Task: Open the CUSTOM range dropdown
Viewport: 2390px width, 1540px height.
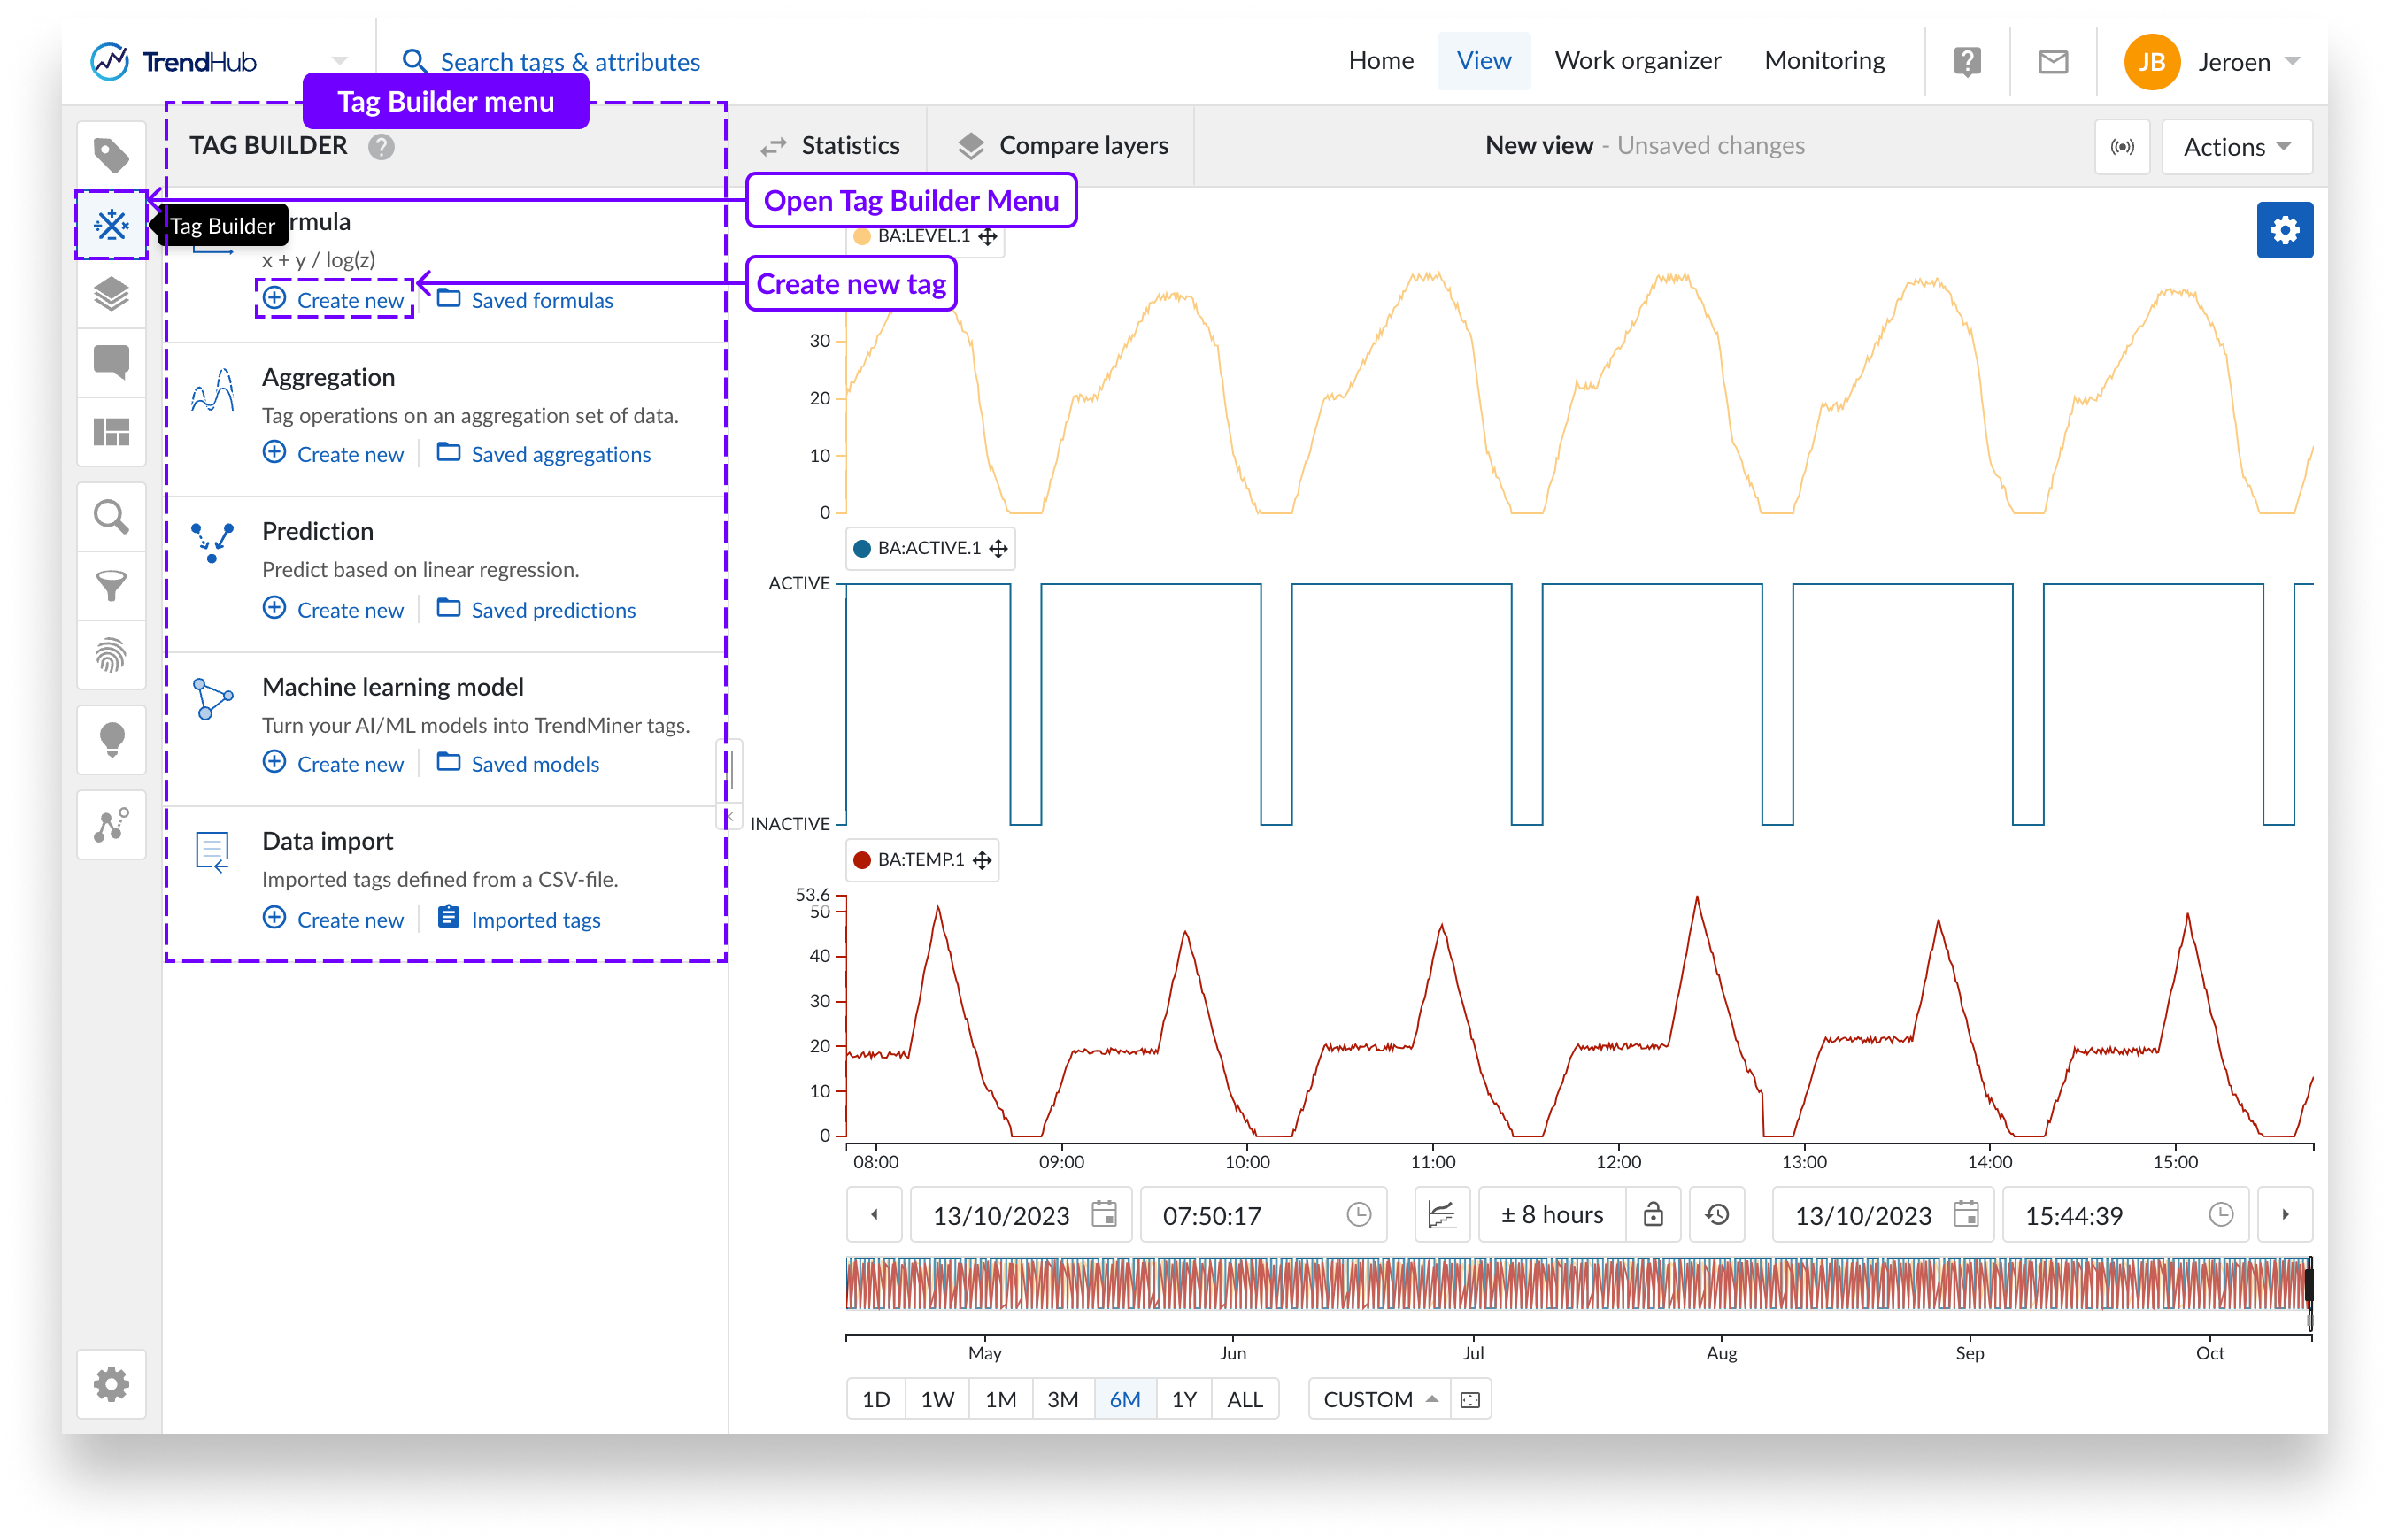Action: 1380,1399
